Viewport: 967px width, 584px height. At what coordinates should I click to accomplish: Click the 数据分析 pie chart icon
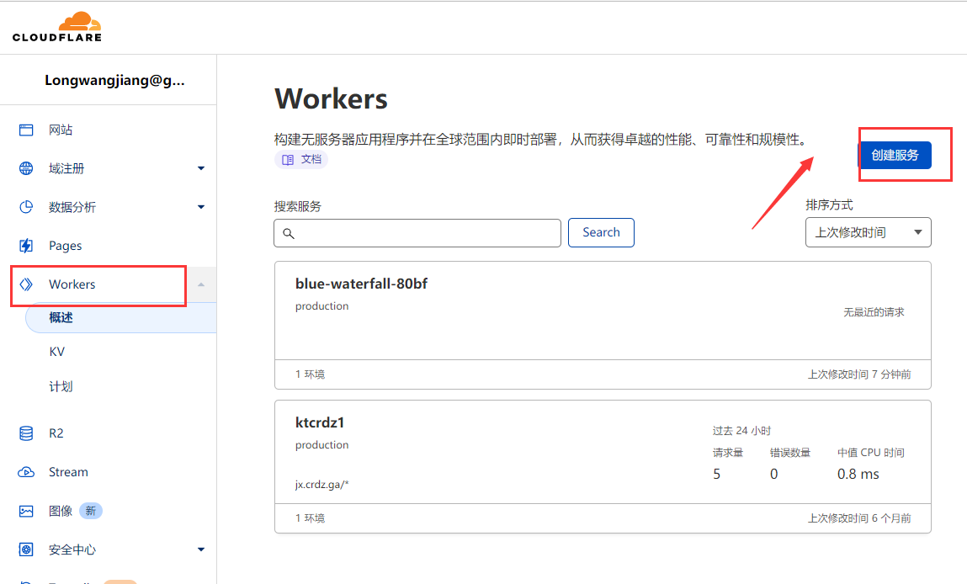pos(26,207)
